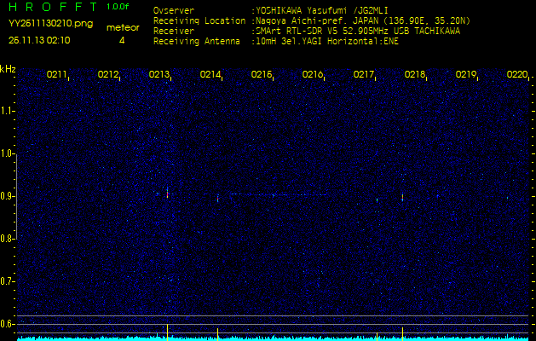Click the 'Ovserver' field label

coord(174,10)
